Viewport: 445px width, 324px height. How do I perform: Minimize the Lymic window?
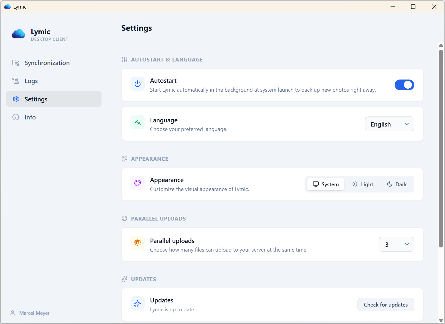[393, 7]
